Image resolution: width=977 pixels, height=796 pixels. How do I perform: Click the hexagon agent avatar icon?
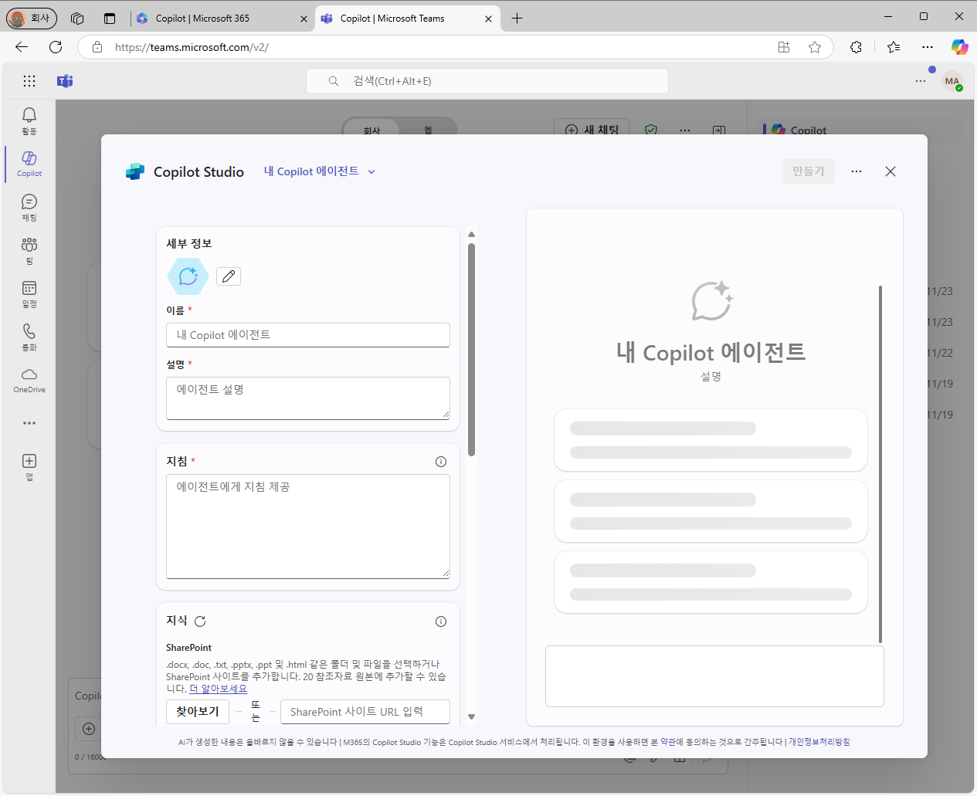[188, 276]
